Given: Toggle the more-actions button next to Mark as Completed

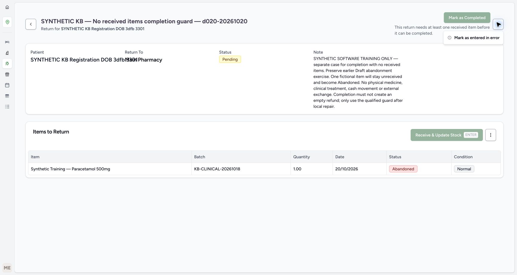Looking at the screenshot, I should coord(498,24).
